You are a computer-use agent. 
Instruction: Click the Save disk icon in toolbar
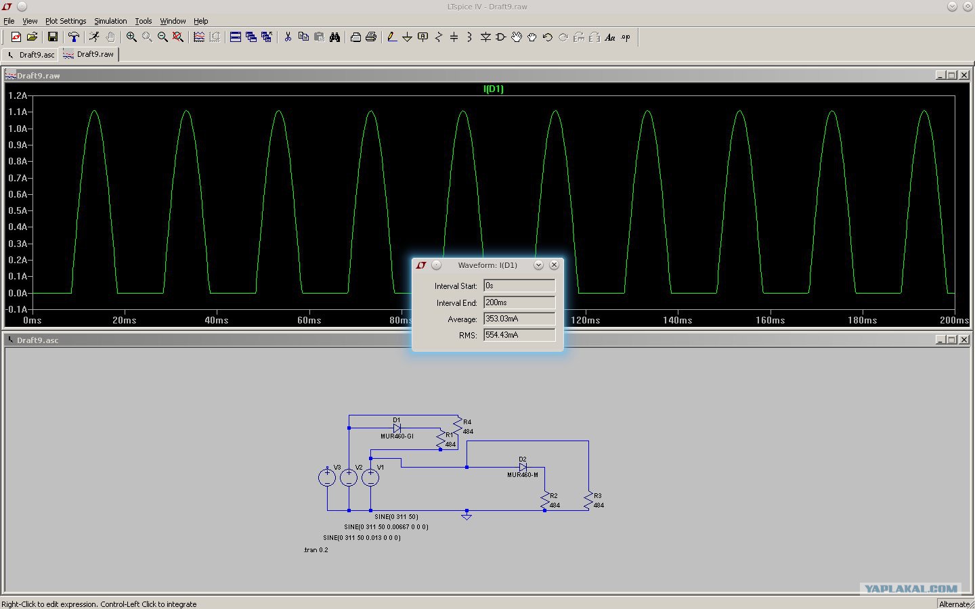[x=52, y=37]
